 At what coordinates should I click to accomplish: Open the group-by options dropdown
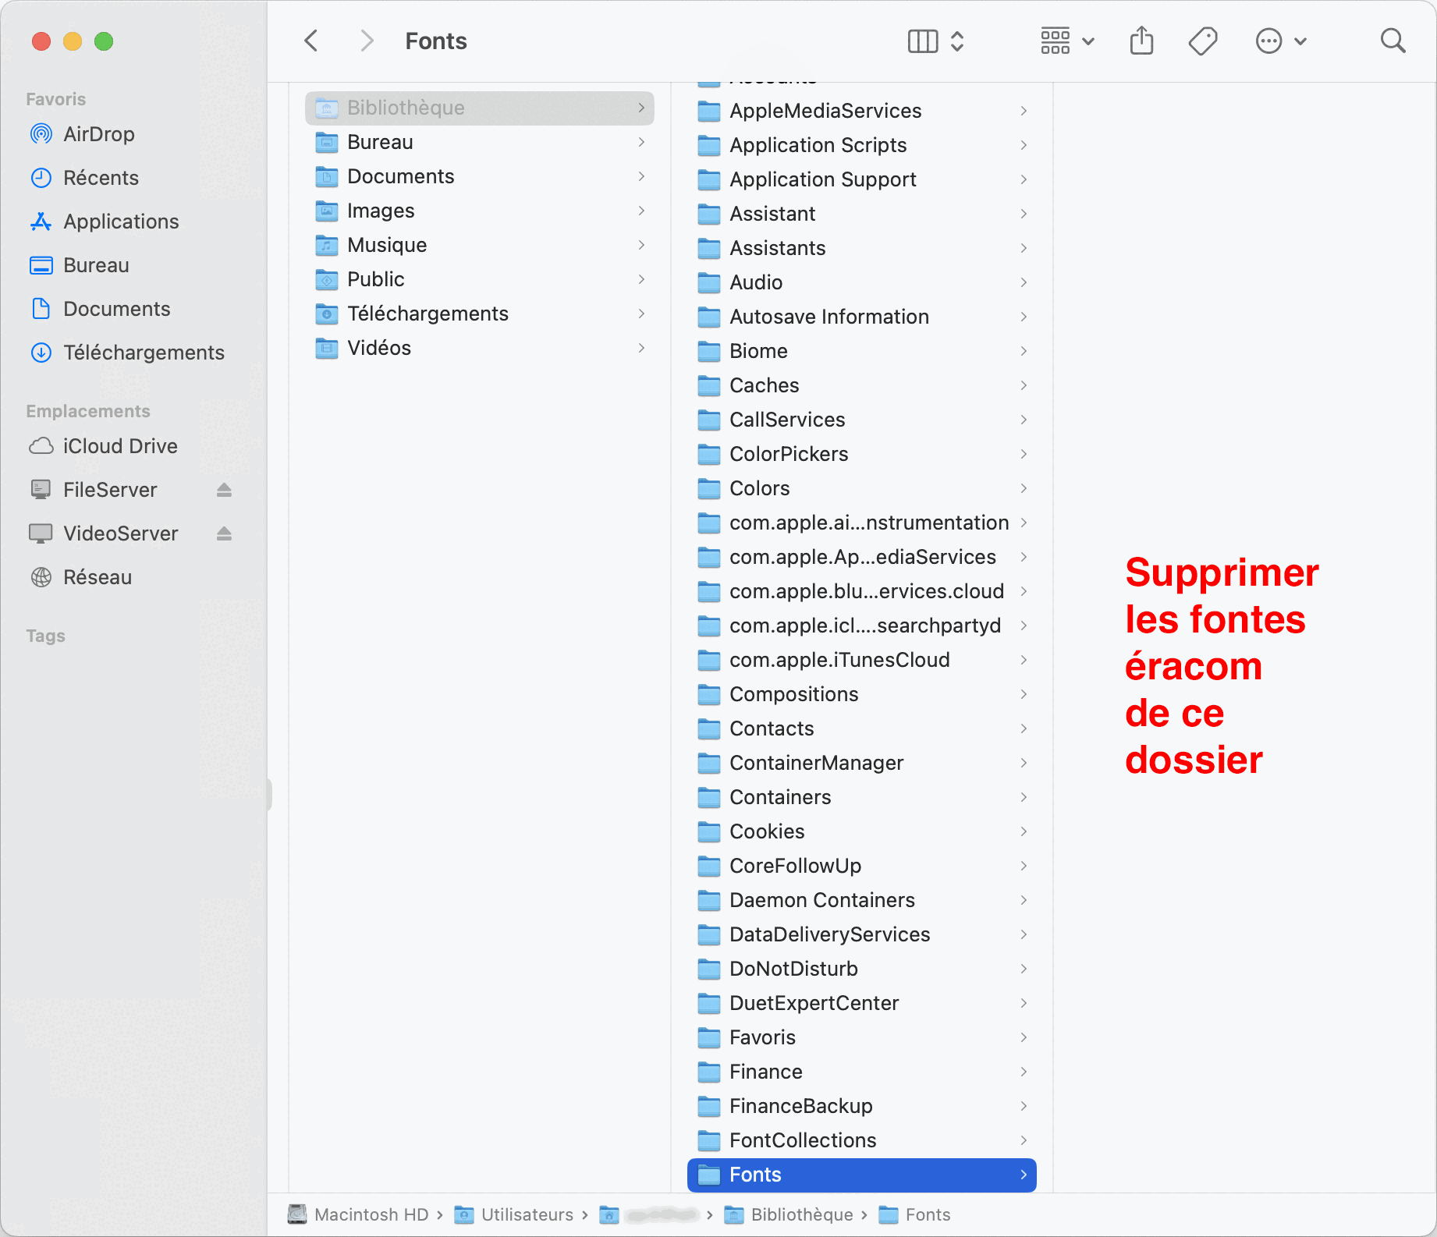click(x=1066, y=41)
